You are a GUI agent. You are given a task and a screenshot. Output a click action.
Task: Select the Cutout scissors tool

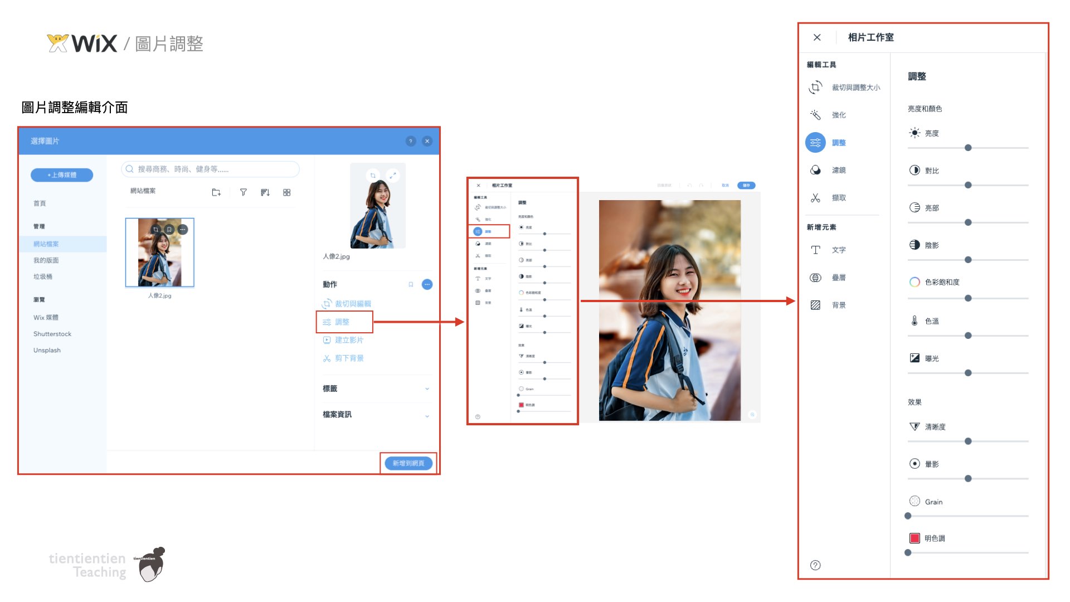pyautogui.click(x=815, y=198)
